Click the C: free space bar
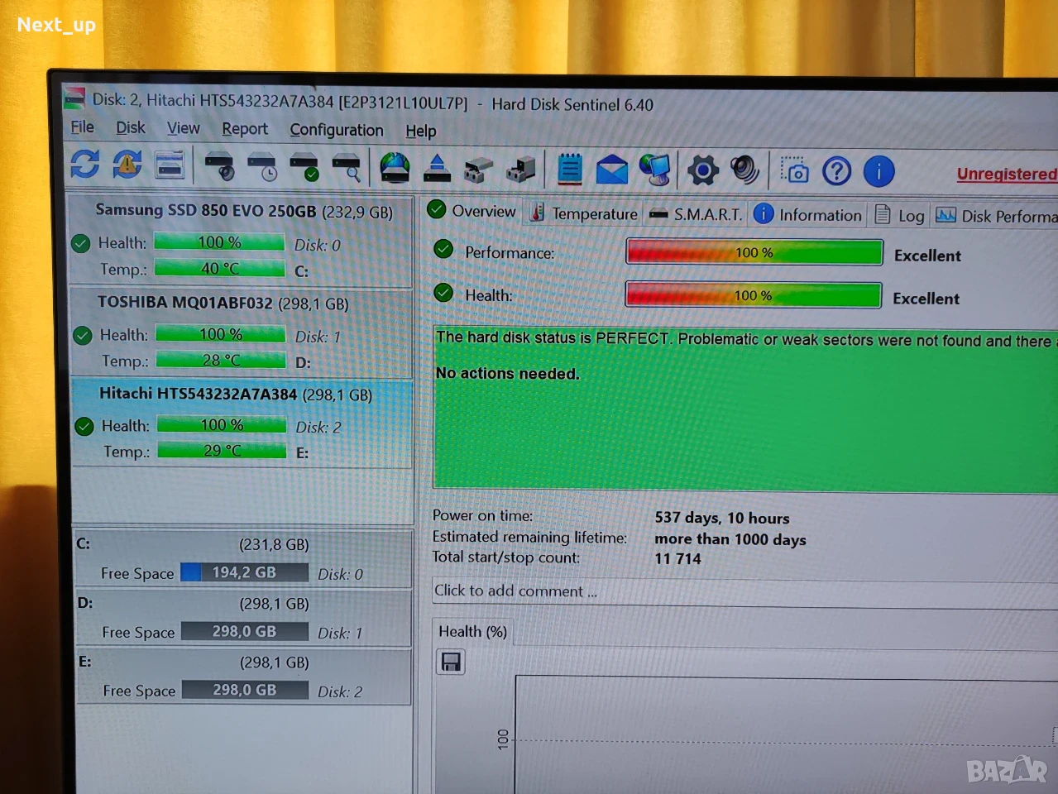This screenshot has width=1058, height=794. tap(244, 572)
